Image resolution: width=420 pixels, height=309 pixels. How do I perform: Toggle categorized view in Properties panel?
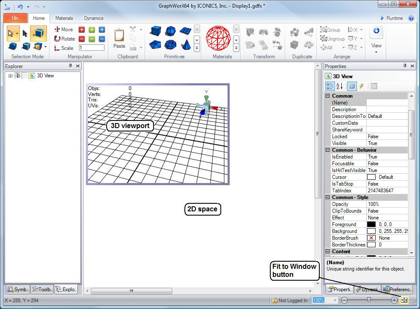click(330, 86)
